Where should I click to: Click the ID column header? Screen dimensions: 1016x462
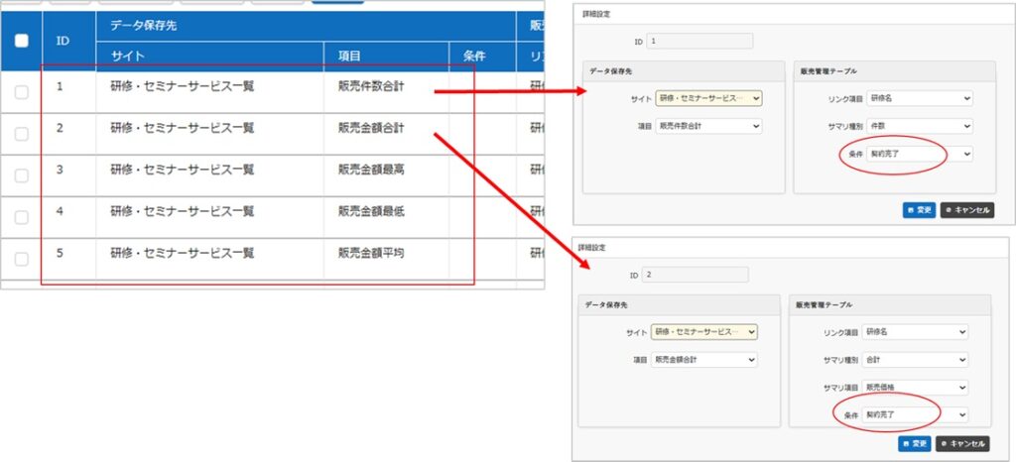63,41
